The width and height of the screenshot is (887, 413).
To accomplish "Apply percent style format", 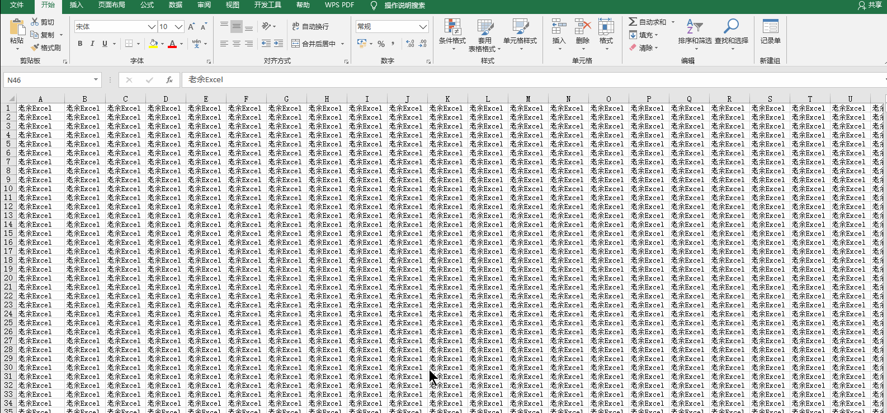I will tap(381, 44).
